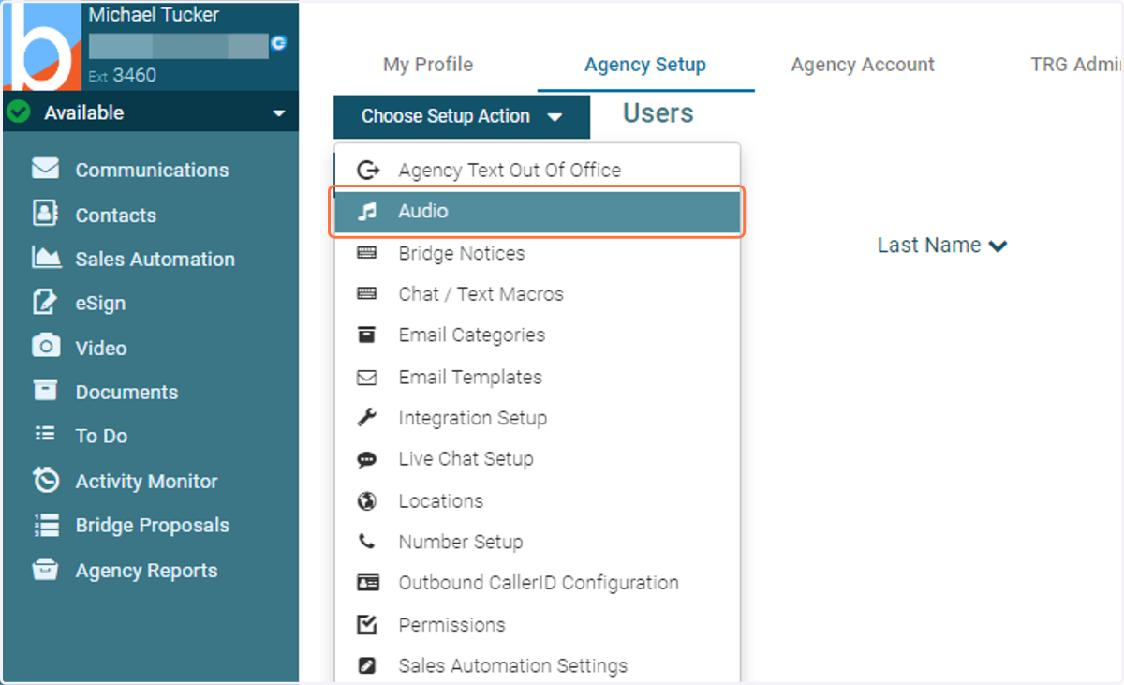Open Outbound CallerID Configuration entry

point(538,583)
